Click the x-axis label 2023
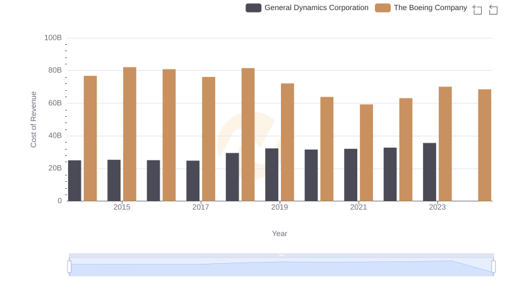The height and width of the screenshot is (291, 505). pos(437,207)
